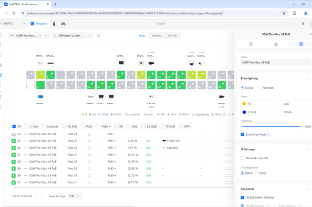This screenshot has height=207, width=312.
Task: Reload the browser page
Action: (14, 13)
